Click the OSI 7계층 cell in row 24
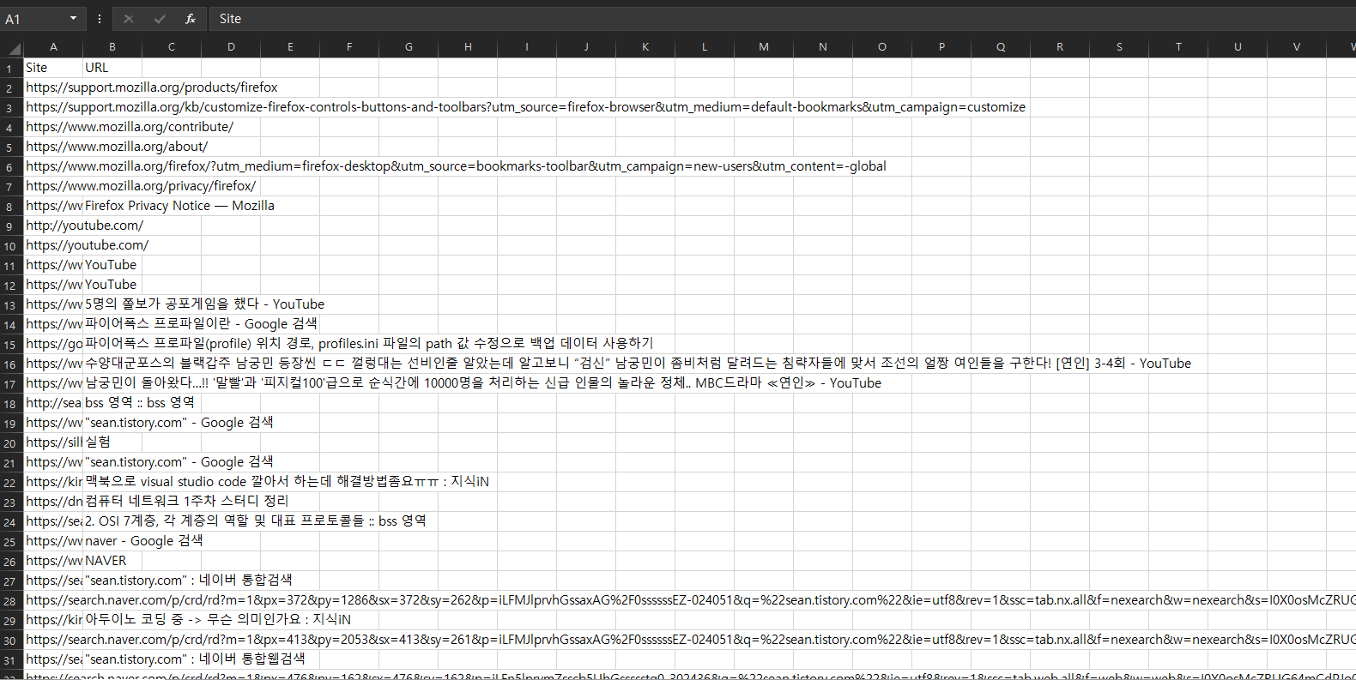This screenshot has height=680, width=1356. (x=255, y=521)
